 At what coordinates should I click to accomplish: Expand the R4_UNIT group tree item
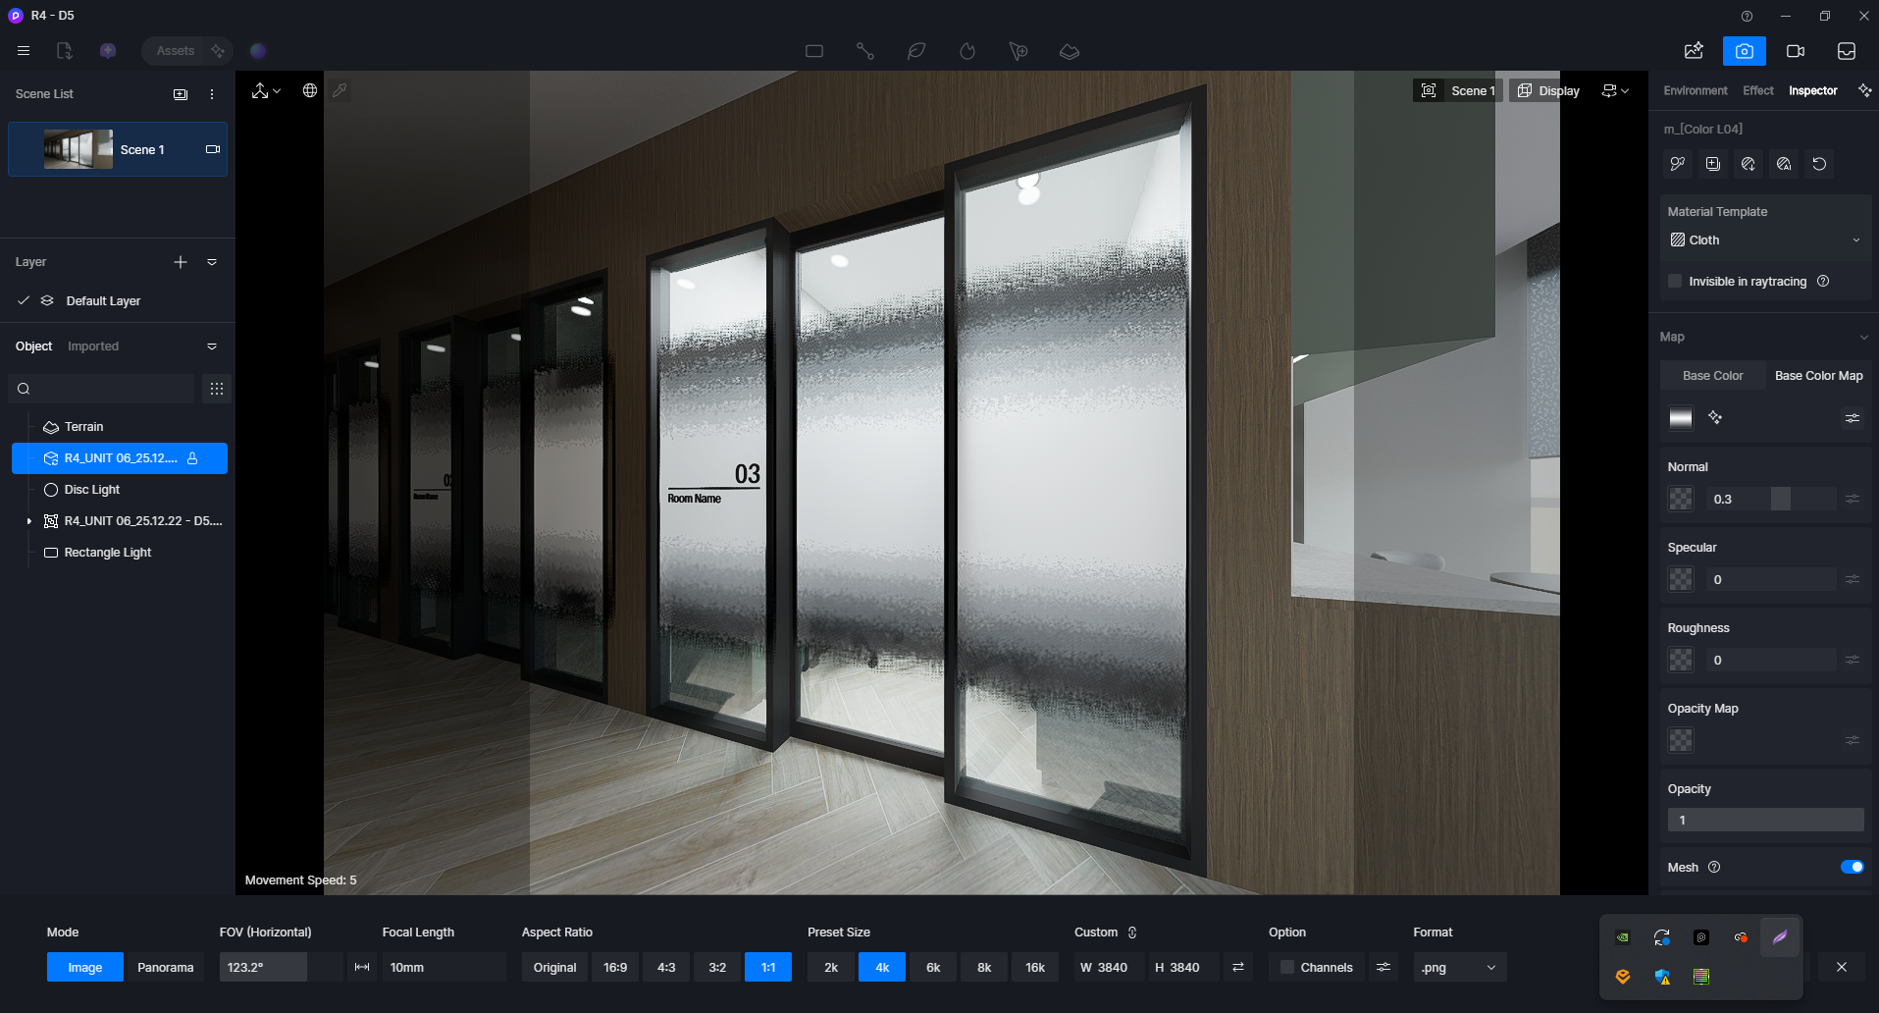tap(29, 521)
